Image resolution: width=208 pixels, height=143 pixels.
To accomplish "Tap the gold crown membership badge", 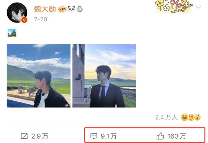I will (62, 9).
